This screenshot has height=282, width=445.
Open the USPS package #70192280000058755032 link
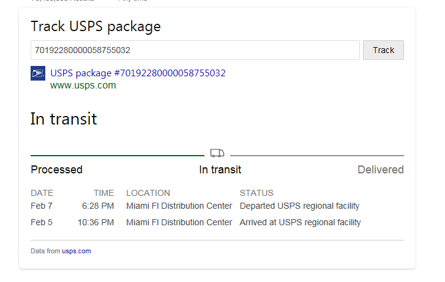138,73
